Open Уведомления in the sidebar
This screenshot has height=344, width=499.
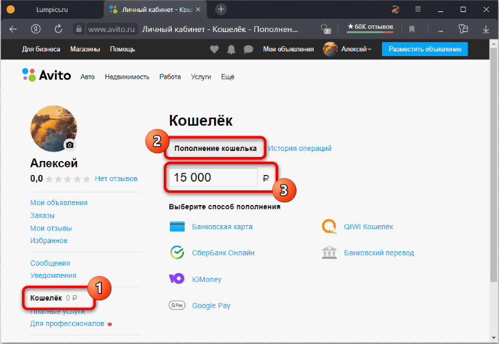(53, 275)
